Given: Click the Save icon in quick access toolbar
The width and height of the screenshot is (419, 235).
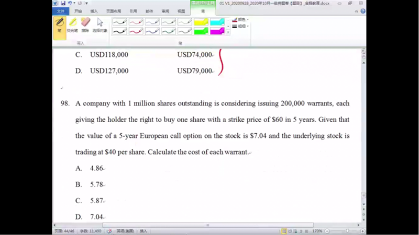Looking at the screenshot, I should [62, 3].
